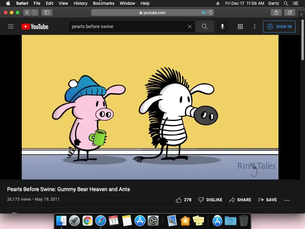Viewport: 305px width, 229px height.
Task: Open the Bookmarks menu
Action: tap(103, 3)
